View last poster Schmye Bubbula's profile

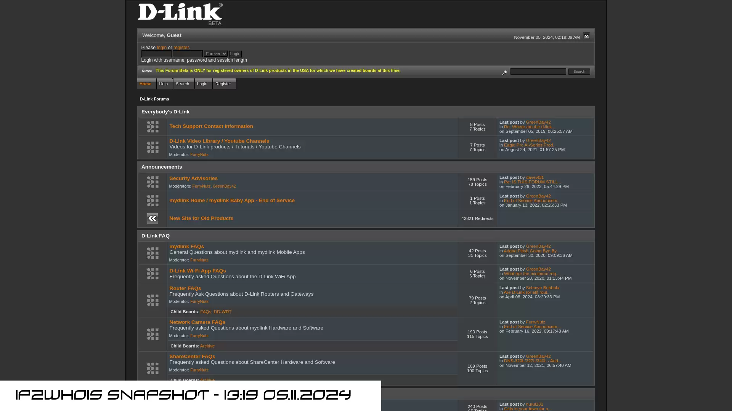click(x=543, y=288)
